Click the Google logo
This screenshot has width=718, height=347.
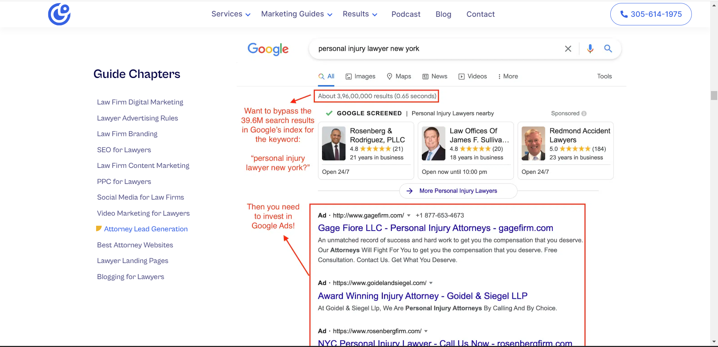click(x=268, y=49)
